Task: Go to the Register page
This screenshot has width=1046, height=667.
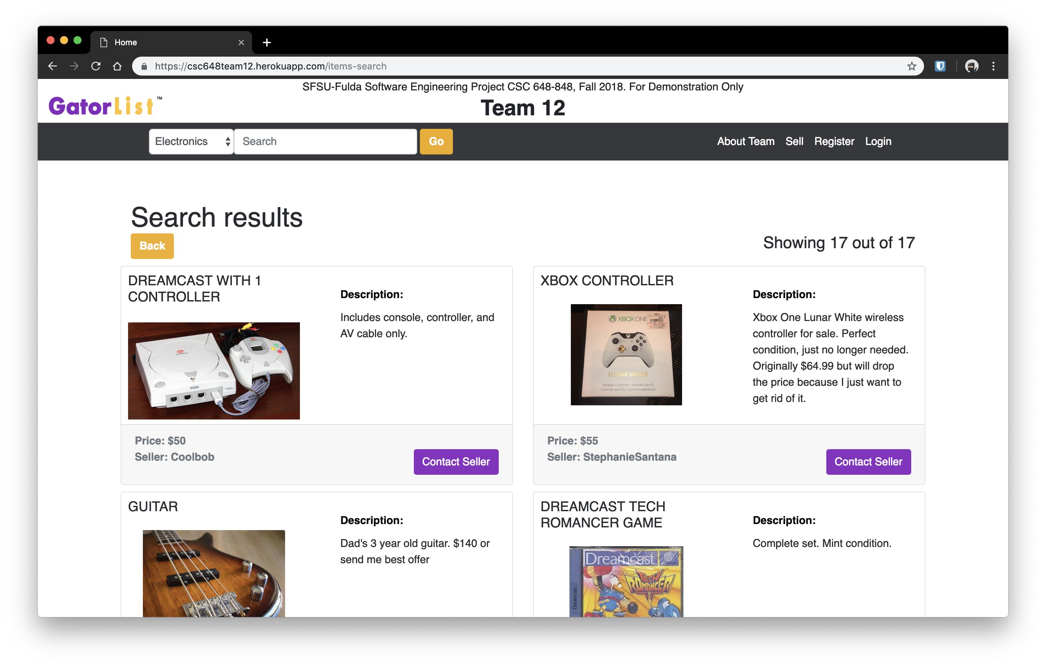Action: [x=834, y=141]
